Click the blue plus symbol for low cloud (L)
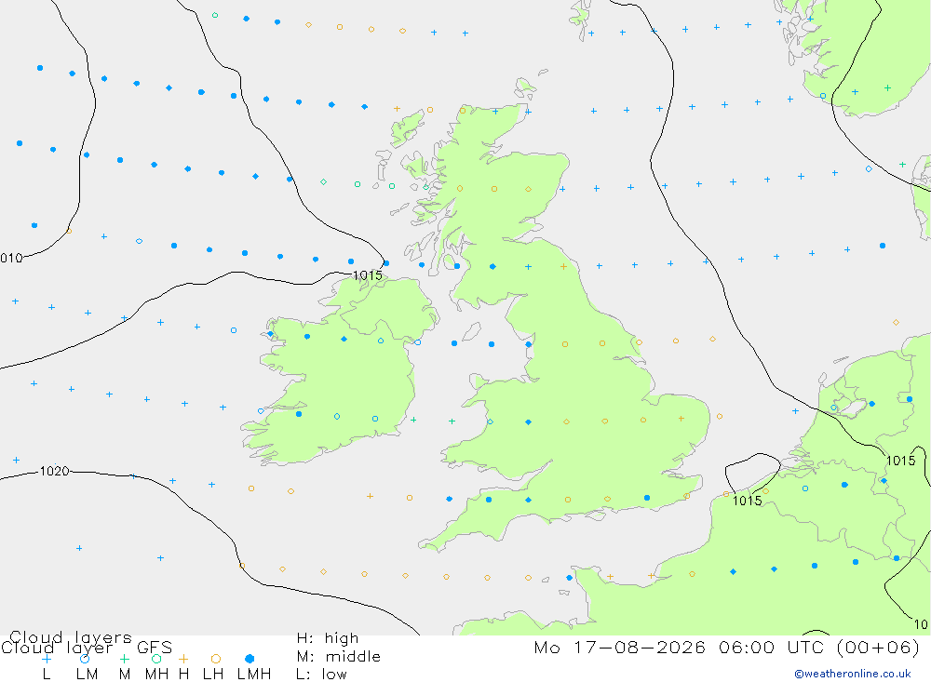Screen dimensions: 931x682 [47, 659]
